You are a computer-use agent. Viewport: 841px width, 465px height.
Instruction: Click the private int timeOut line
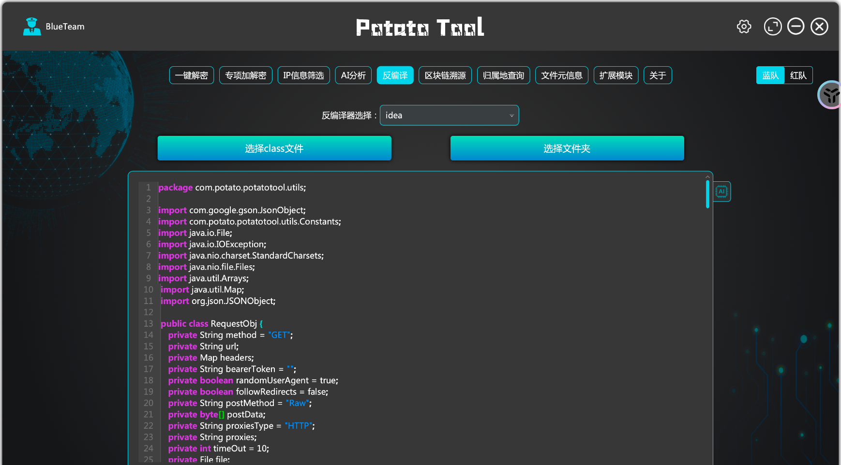tap(219, 449)
